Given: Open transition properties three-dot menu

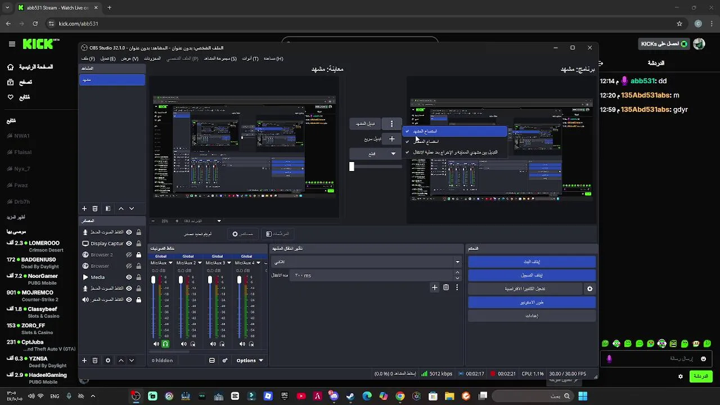Looking at the screenshot, I should [x=457, y=287].
